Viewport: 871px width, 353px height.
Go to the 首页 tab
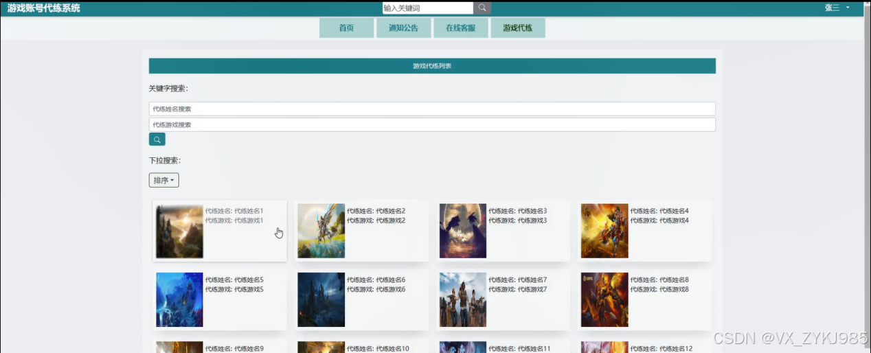346,28
